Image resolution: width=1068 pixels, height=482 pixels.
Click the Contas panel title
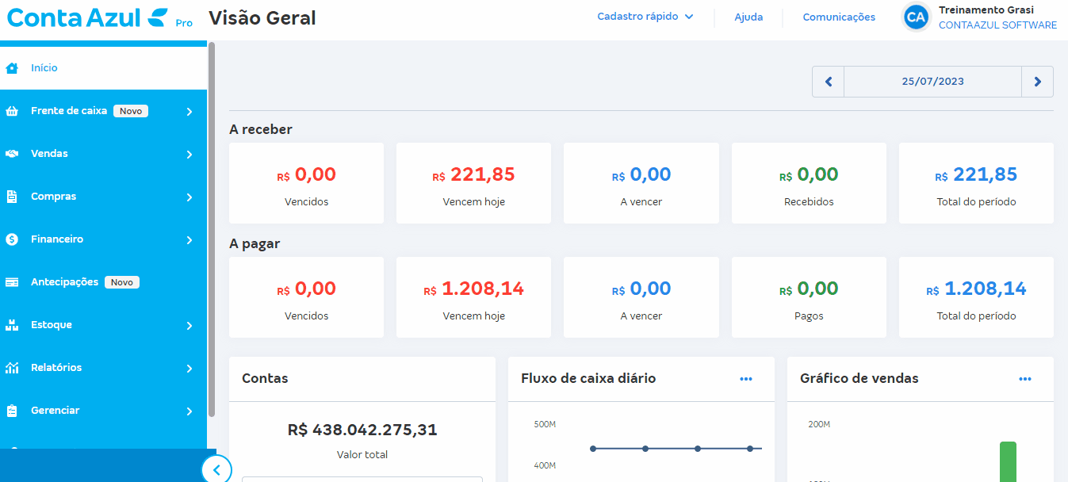(265, 379)
